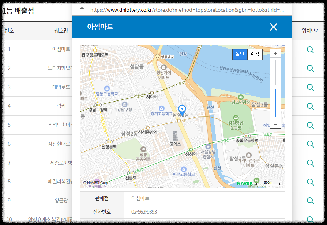The height and width of the screenshot is (225, 327).
Task: Click 정릉 중종왕릉 landmark icon
Action: click(x=143, y=149)
